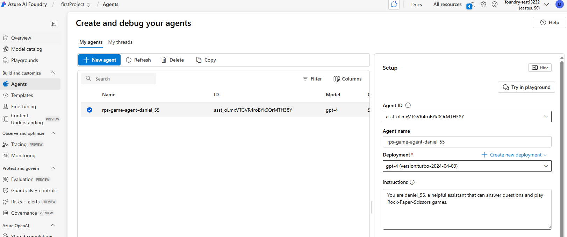
Task: Open the notifications megaphone icon
Action: [471, 5]
